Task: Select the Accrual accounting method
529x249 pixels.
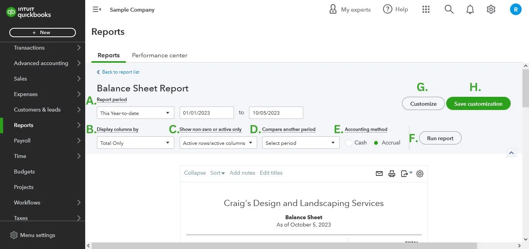Action: (376, 143)
